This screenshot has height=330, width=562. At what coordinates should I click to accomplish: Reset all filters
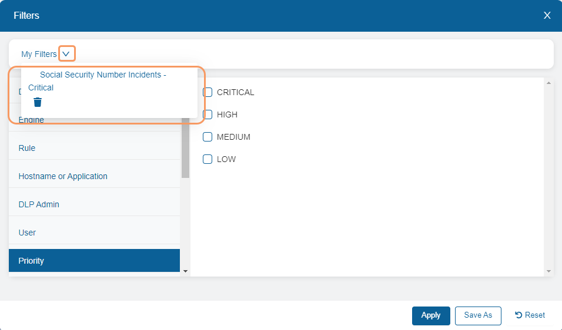coord(530,315)
